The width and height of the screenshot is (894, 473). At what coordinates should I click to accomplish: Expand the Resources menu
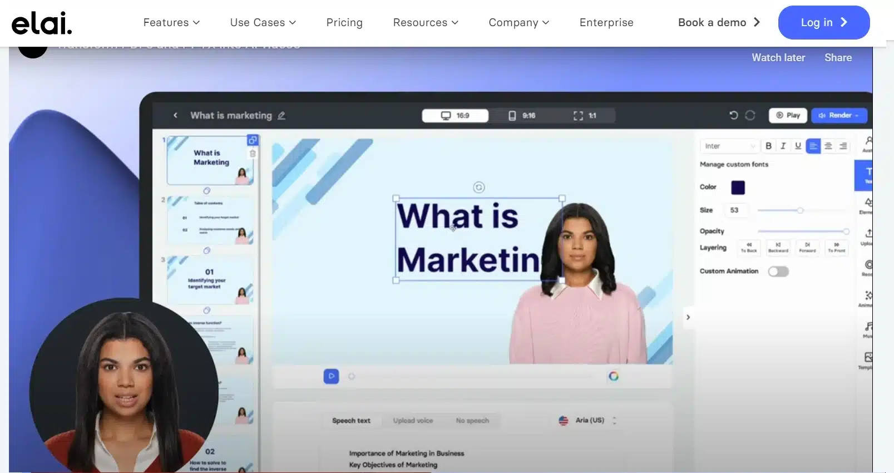pos(426,22)
